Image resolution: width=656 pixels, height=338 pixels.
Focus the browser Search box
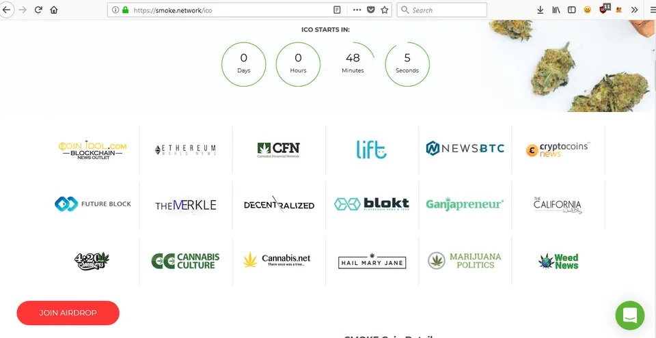[x=442, y=10]
